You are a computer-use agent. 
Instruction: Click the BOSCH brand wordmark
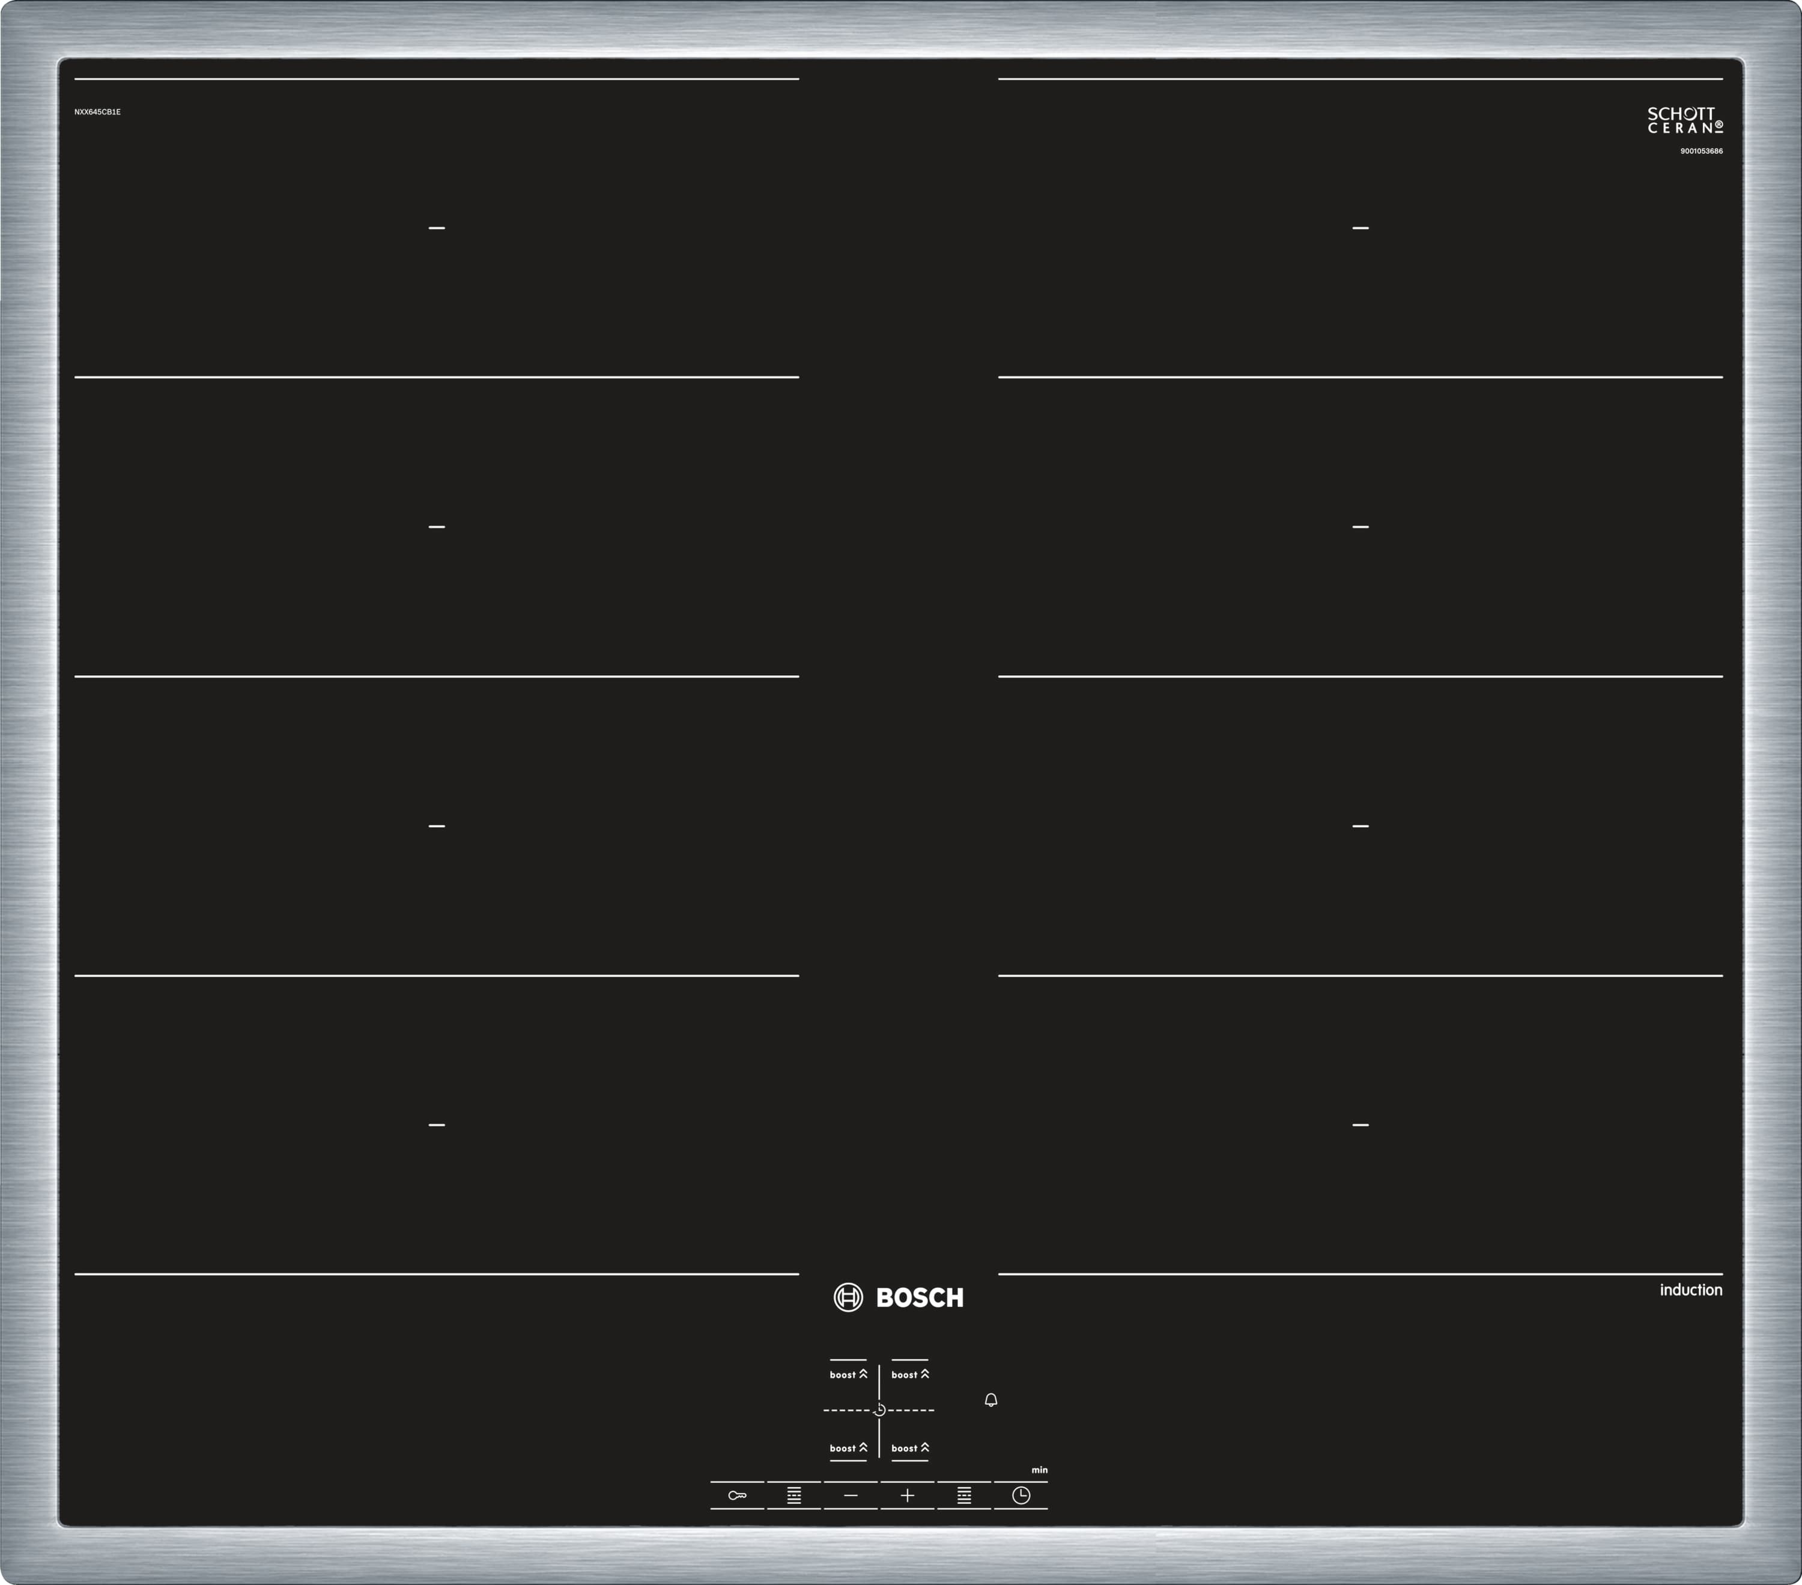(x=920, y=1298)
